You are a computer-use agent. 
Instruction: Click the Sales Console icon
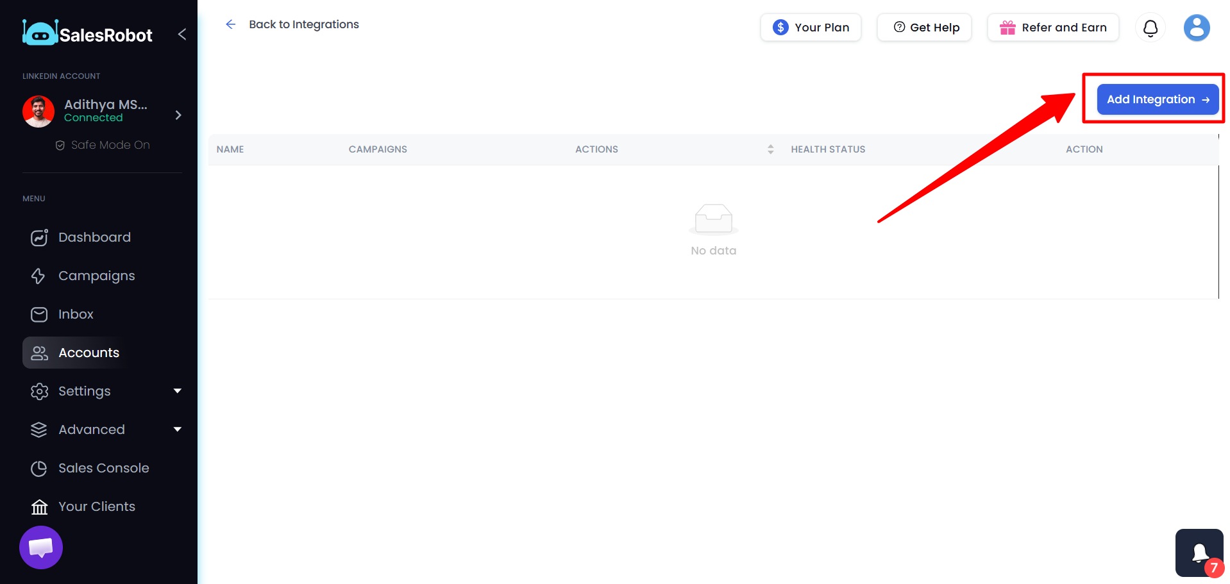(39, 468)
